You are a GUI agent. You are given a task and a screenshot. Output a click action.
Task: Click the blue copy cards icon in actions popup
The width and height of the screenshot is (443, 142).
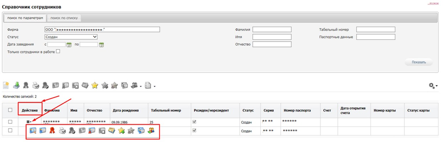tap(141, 131)
